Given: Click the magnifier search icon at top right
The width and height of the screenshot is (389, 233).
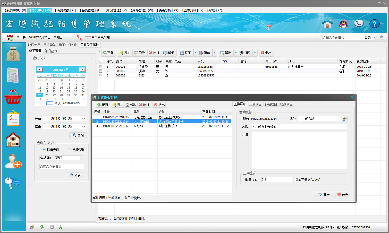Looking at the screenshot, I should click(382, 37).
